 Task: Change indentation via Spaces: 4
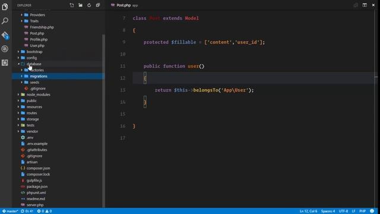pyautogui.click(x=328, y=211)
